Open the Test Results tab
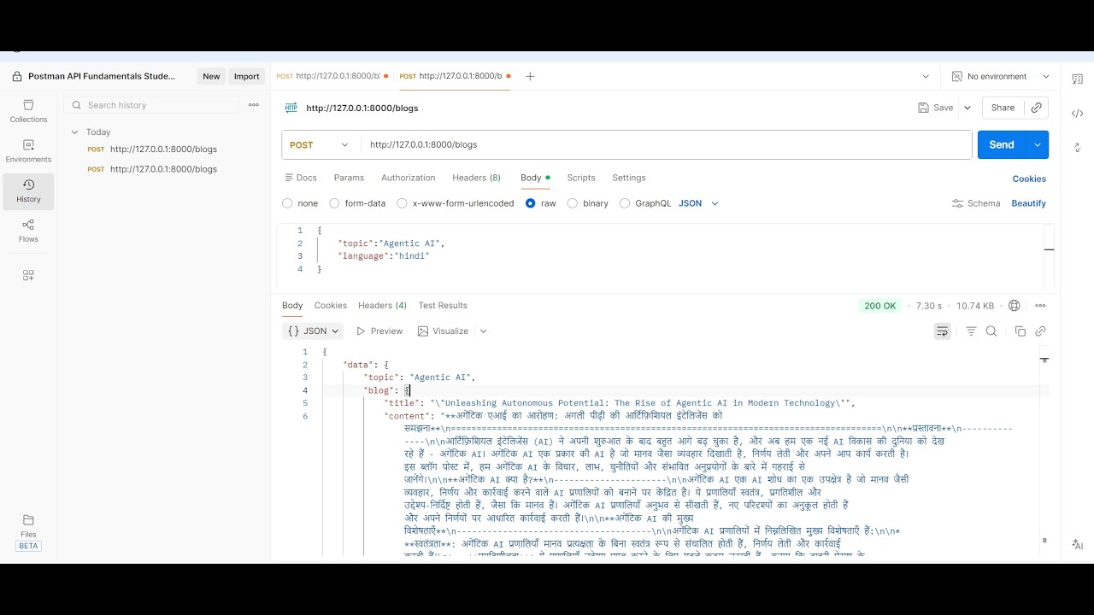This screenshot has height=615, width=1094. 443,305
